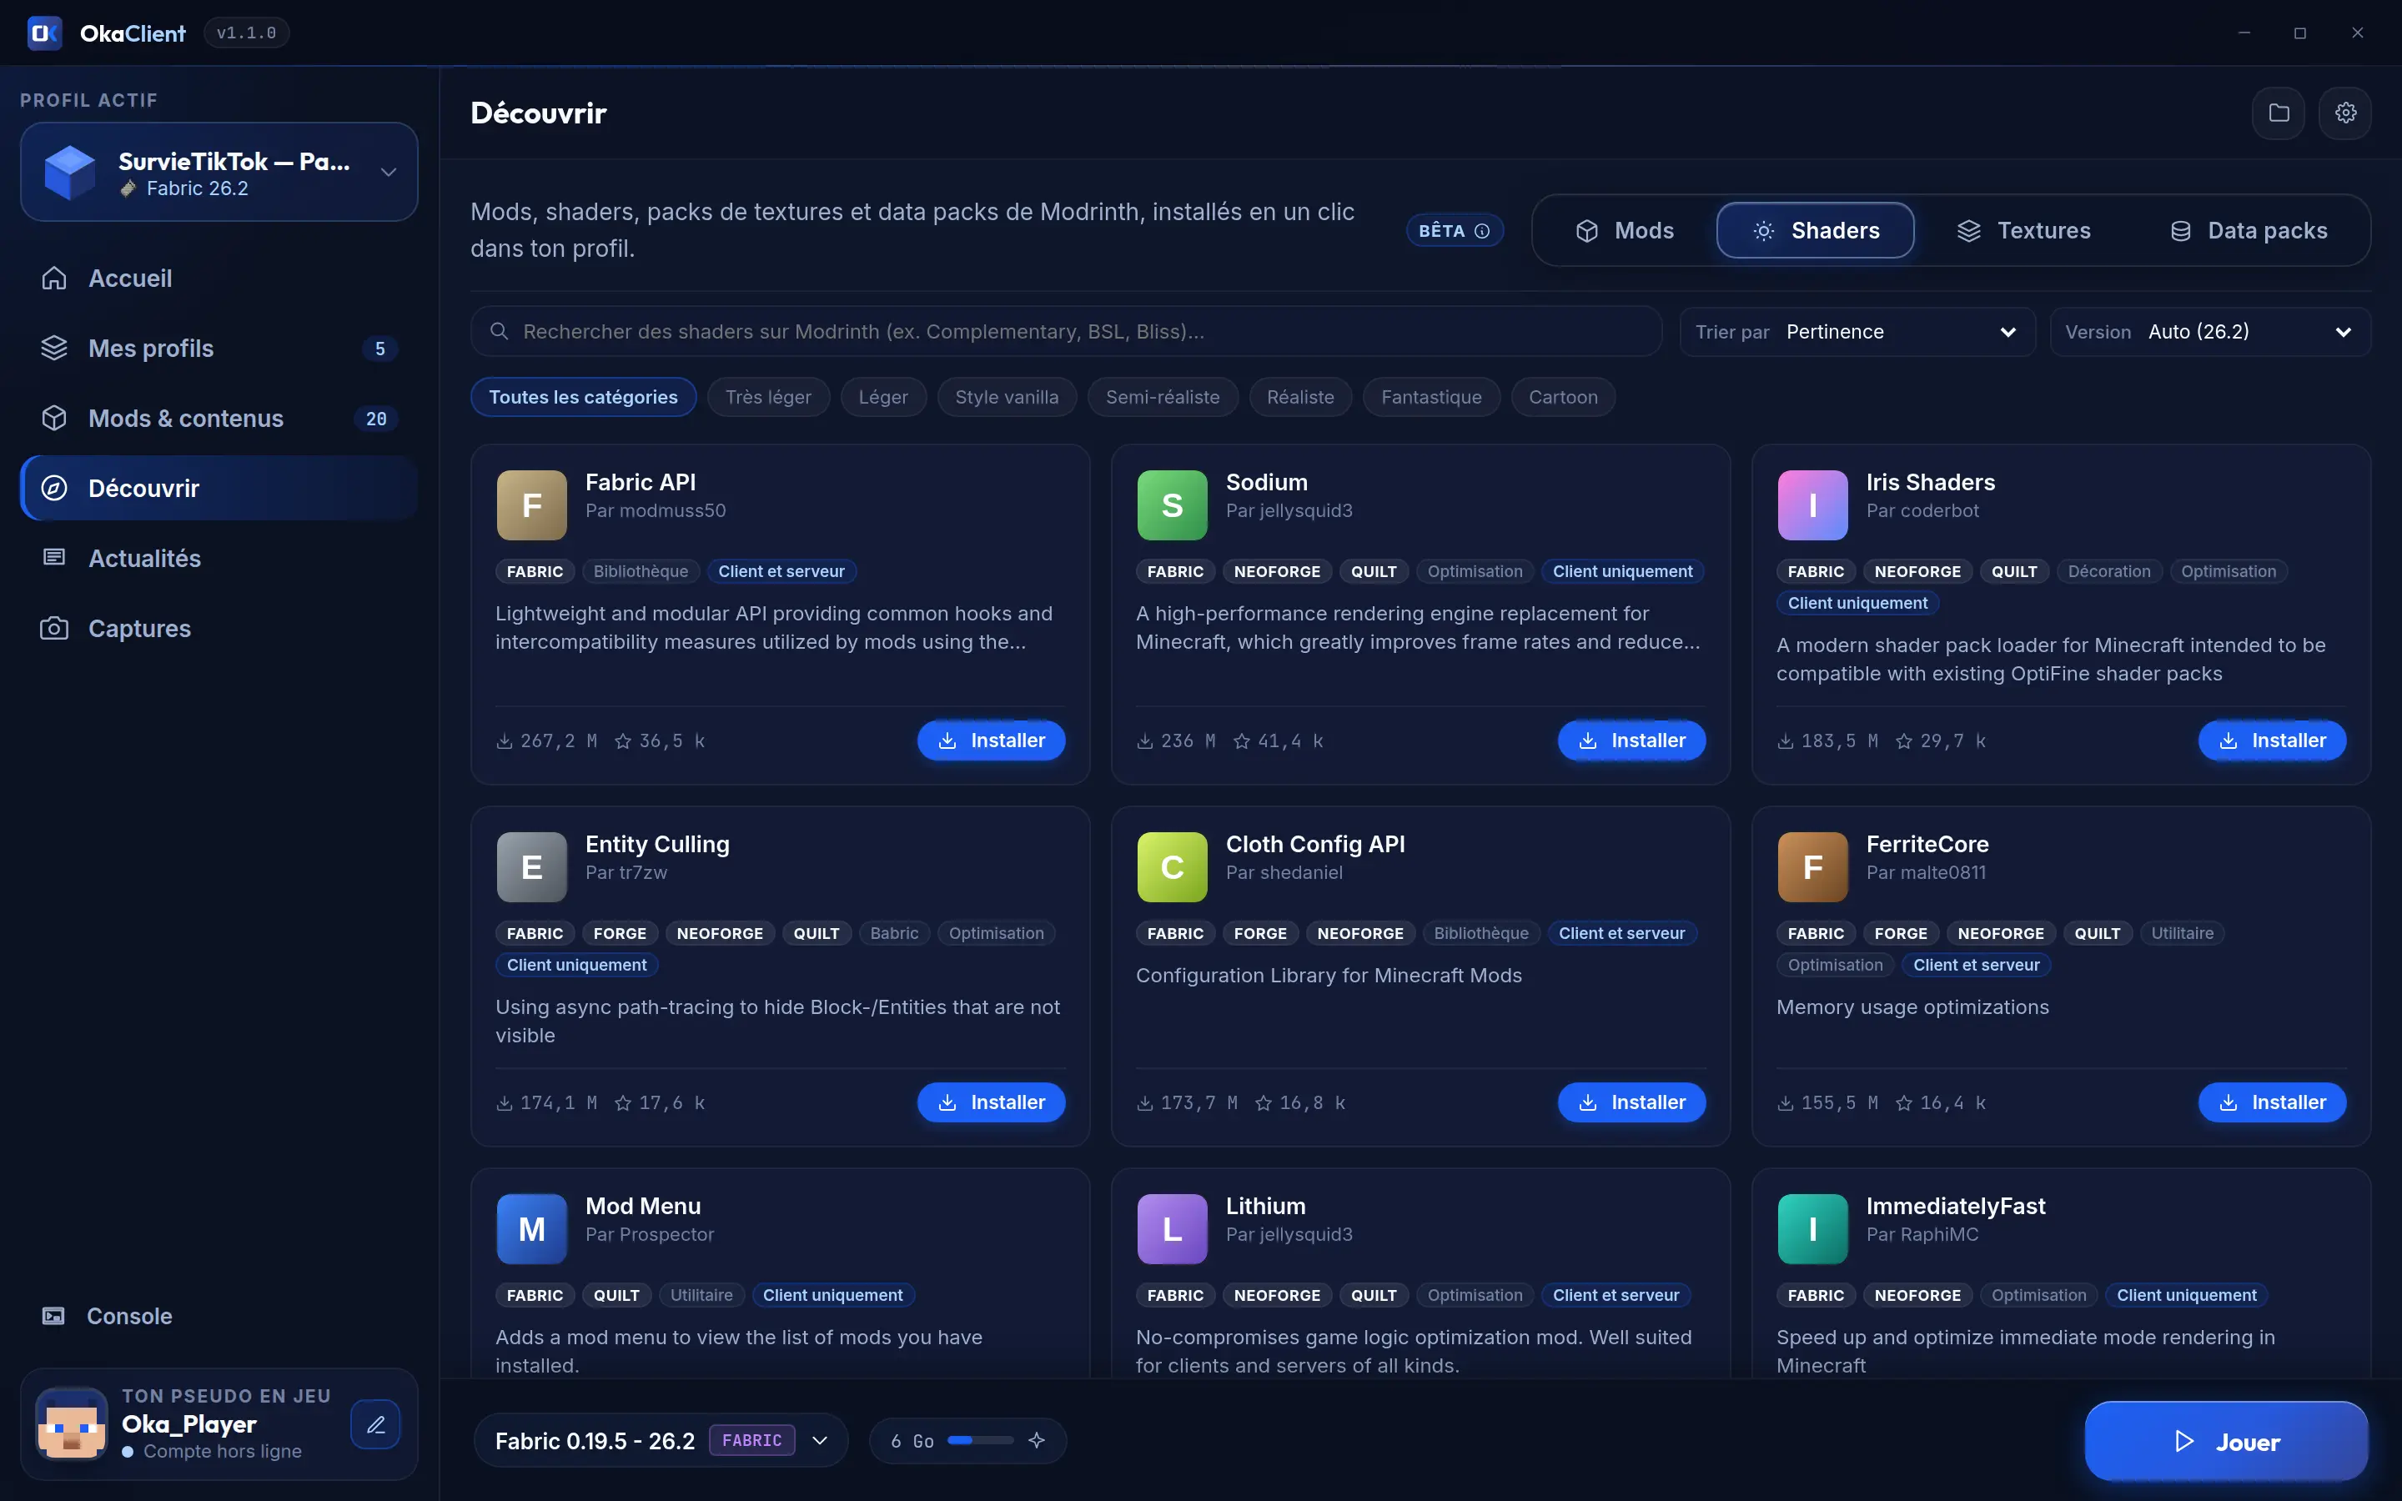Switch to the Data packs tab
This screenshot has width=2402, height=1501.
click(2249, 230)
